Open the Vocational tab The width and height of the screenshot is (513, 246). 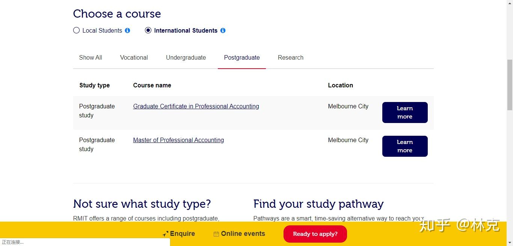coord(134,57)
